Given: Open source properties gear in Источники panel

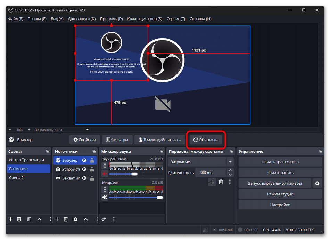Looking at the screenshot, I should pos(76,219).
